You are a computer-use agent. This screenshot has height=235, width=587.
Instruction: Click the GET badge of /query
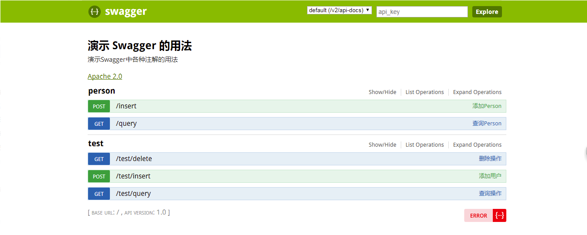99,124
